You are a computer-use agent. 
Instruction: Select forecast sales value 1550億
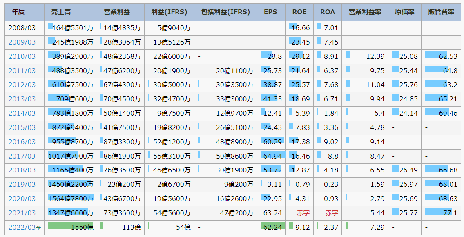(82, 228)
